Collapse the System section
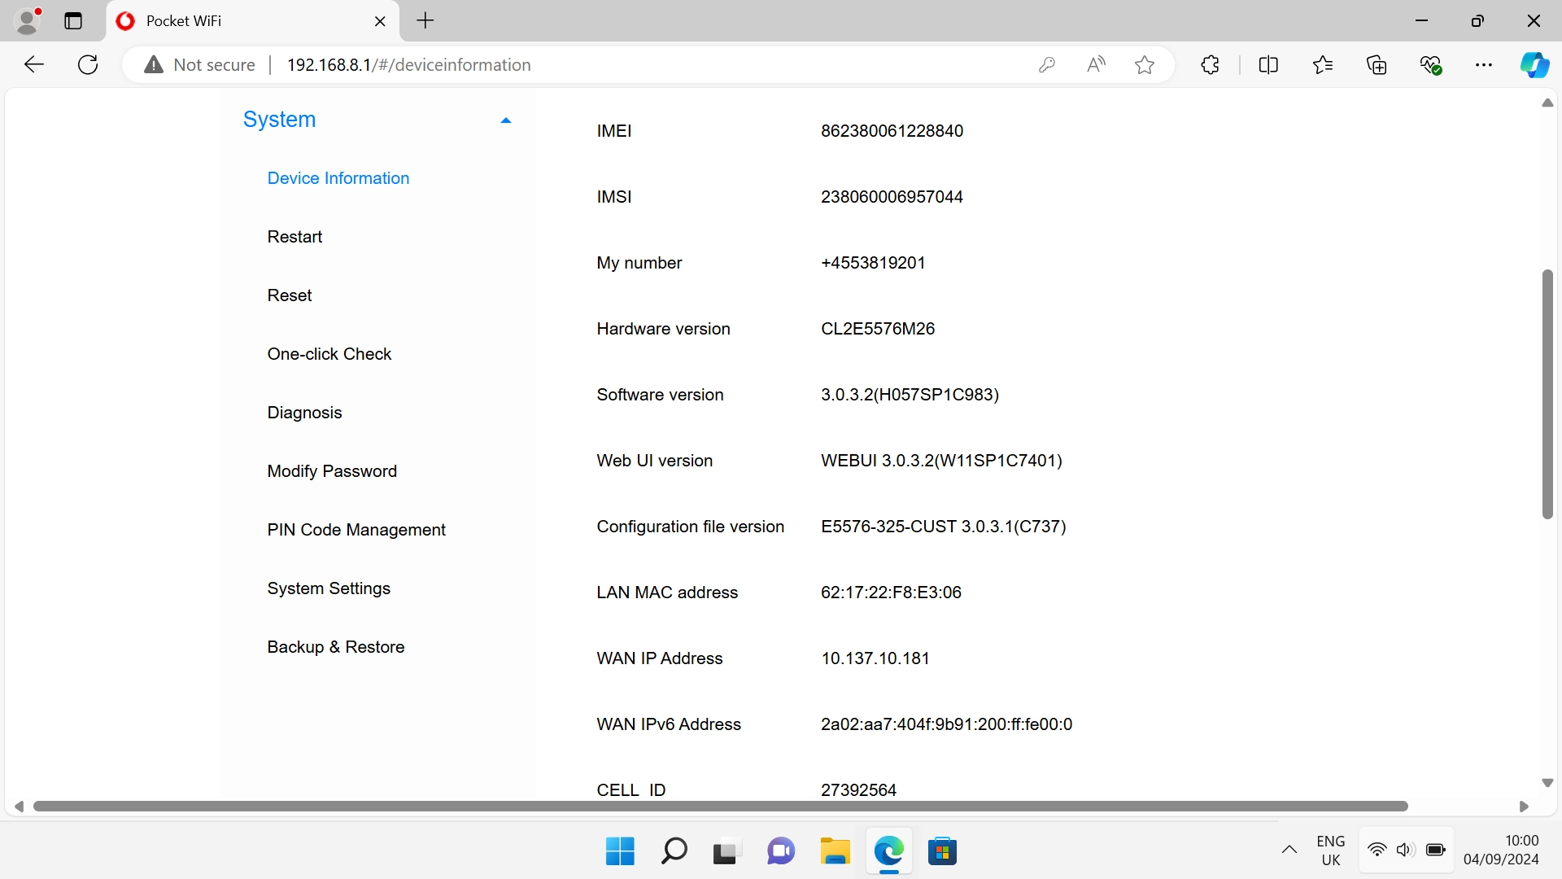The width and height of the screenshot is (1562, 879). click(506, 120)
